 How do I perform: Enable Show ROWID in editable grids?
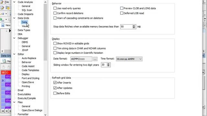(55, 43)
